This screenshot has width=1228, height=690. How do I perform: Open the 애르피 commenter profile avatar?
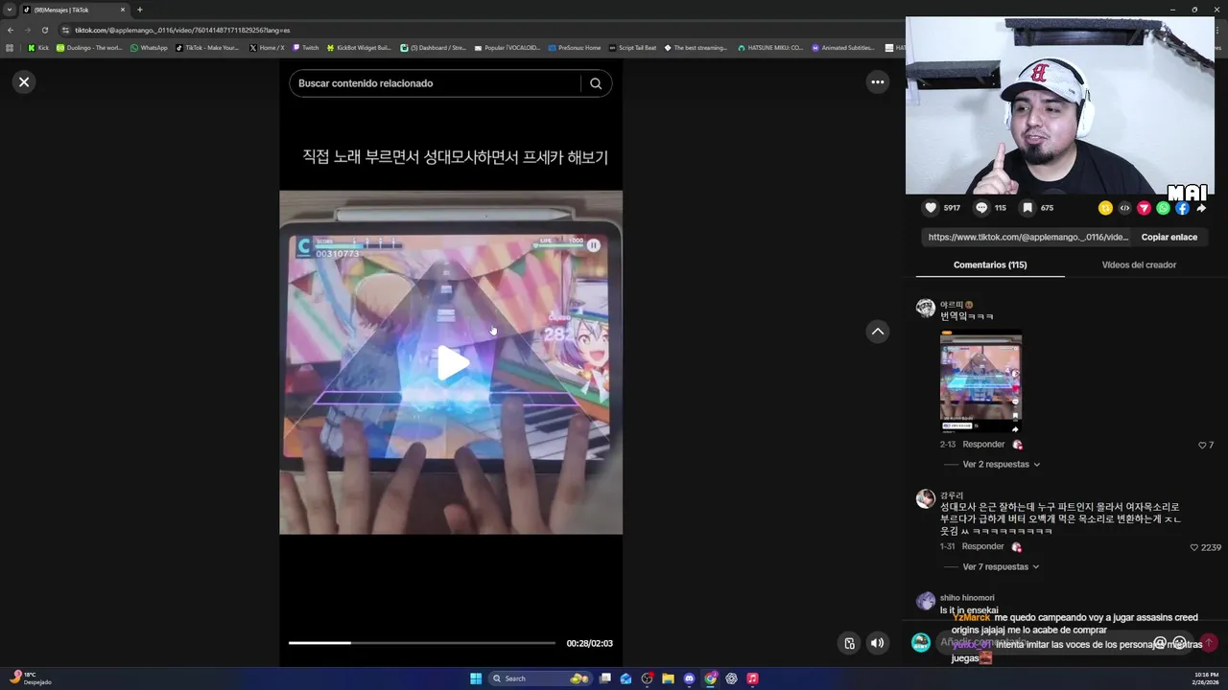[925, 308]
